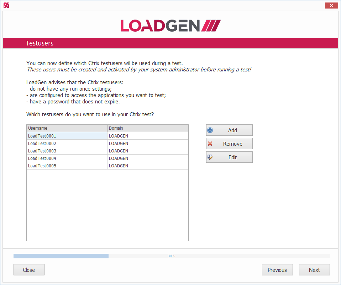Close the window with the red X
341x285 pixels.
point(331,5)
